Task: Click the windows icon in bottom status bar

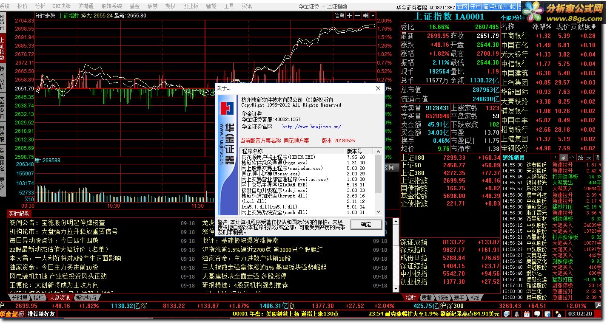Action: [507, 314]
